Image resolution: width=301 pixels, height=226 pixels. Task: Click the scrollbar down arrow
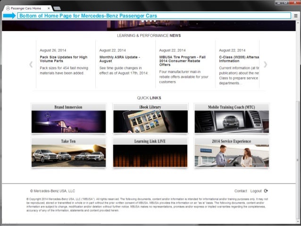click(298, 222)
